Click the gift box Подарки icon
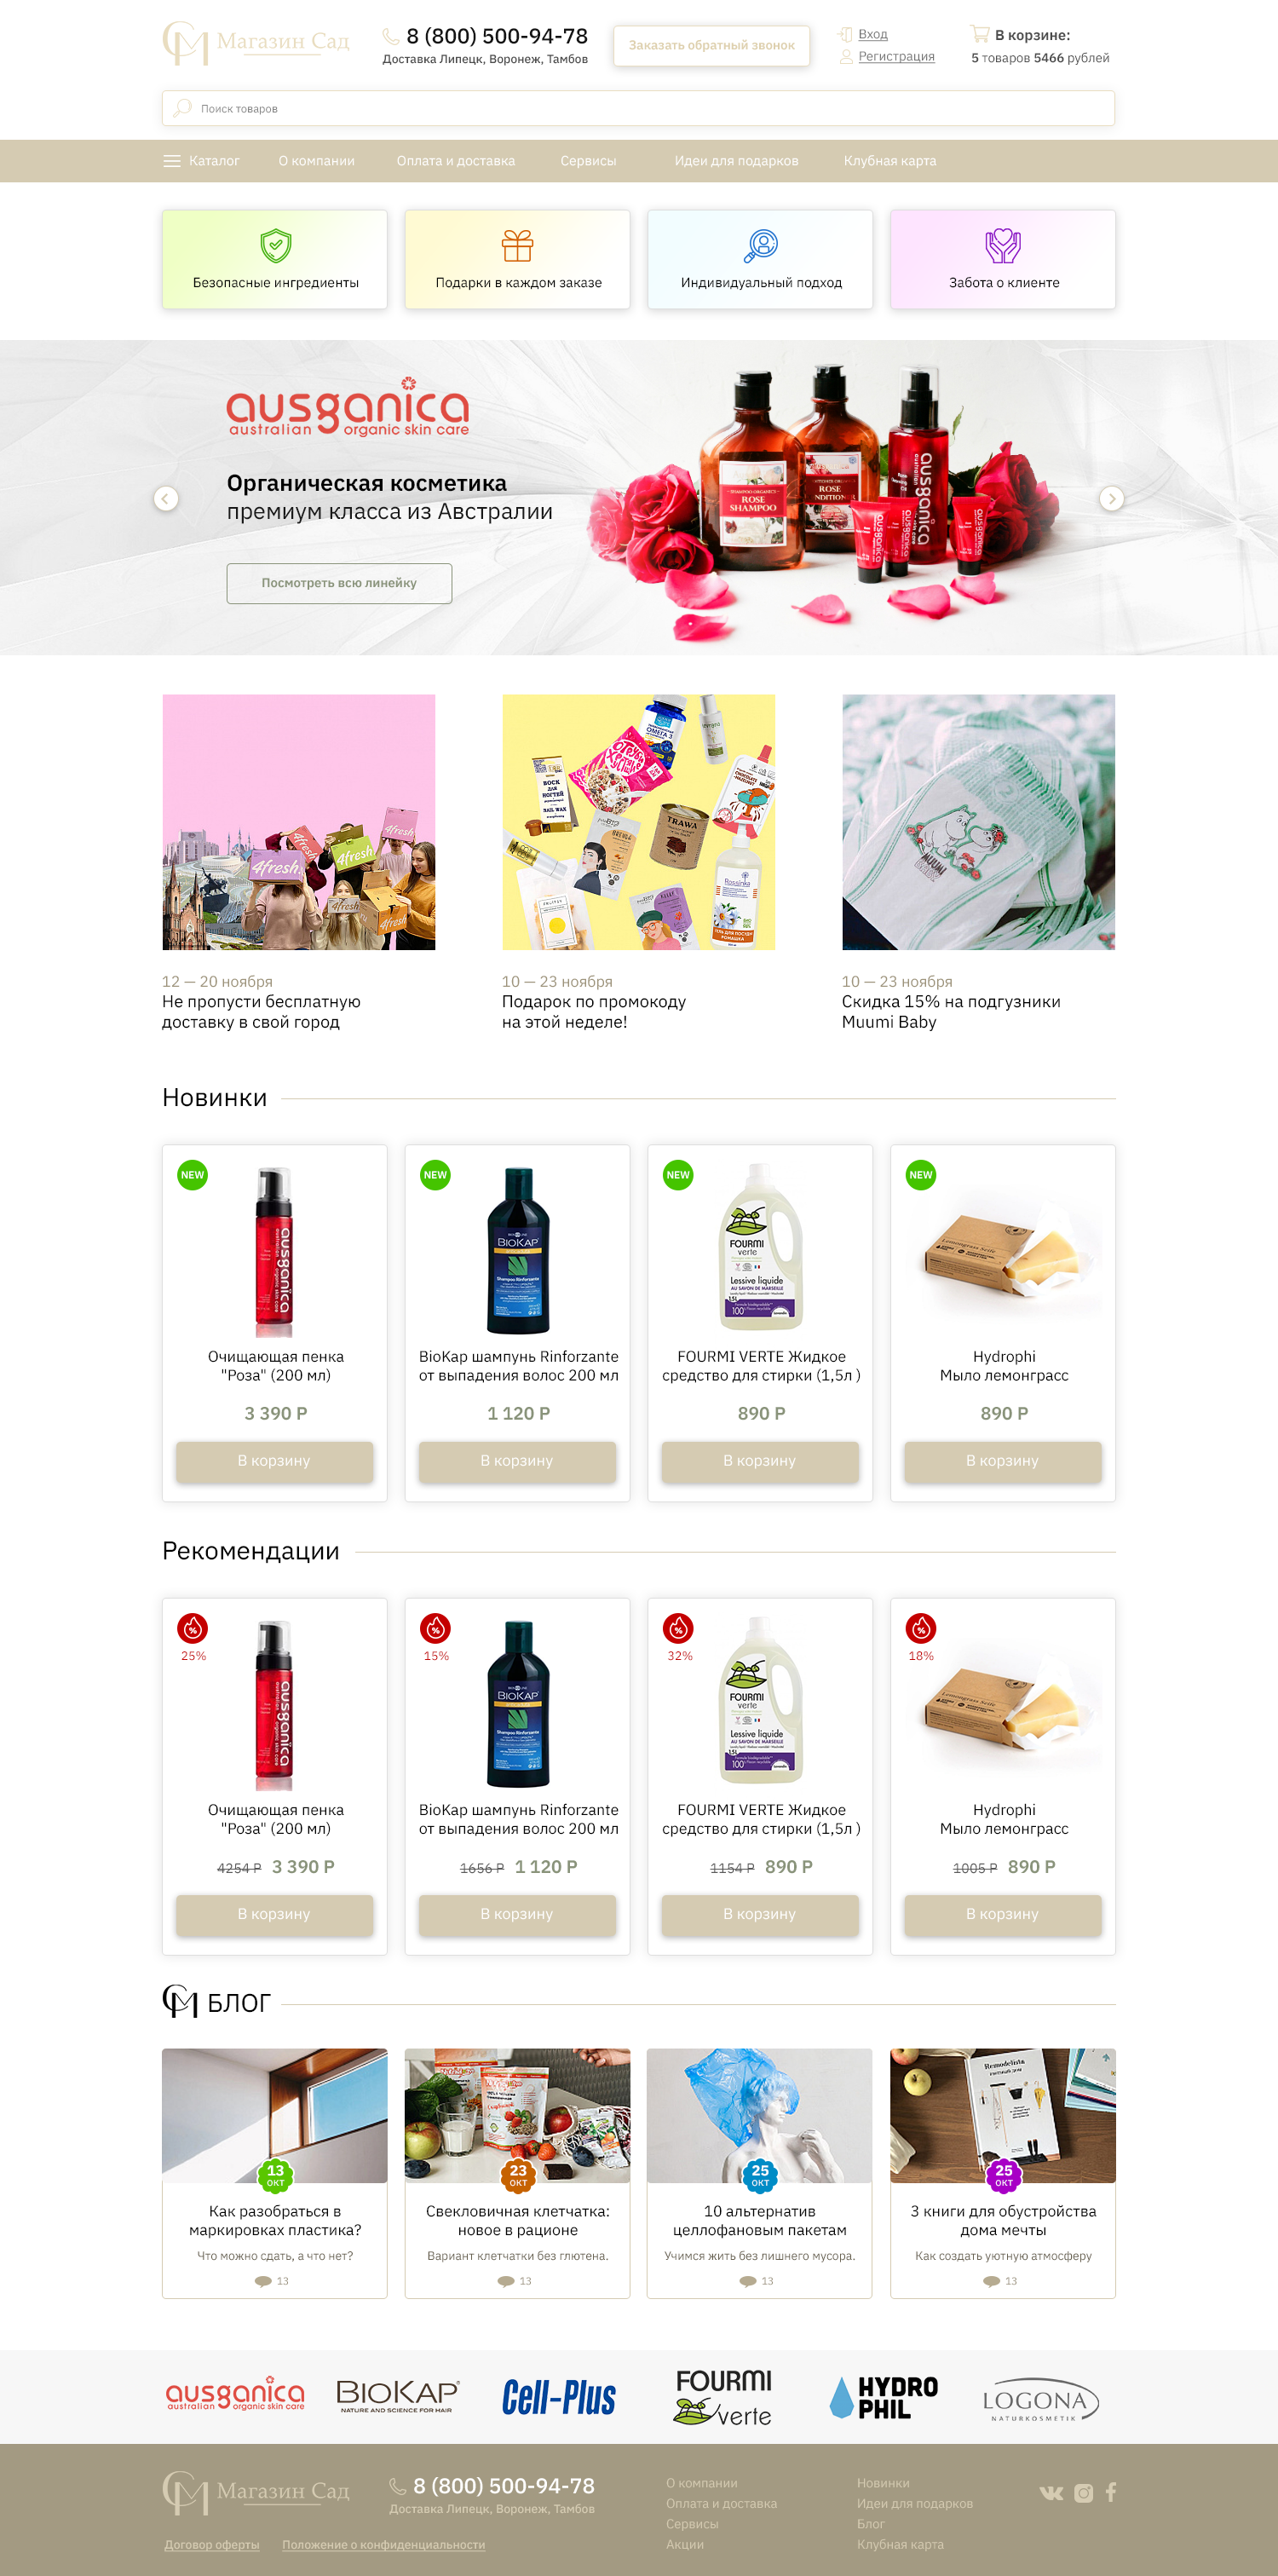Viewport: 1278px width, 2576px height. coord(518,245)
